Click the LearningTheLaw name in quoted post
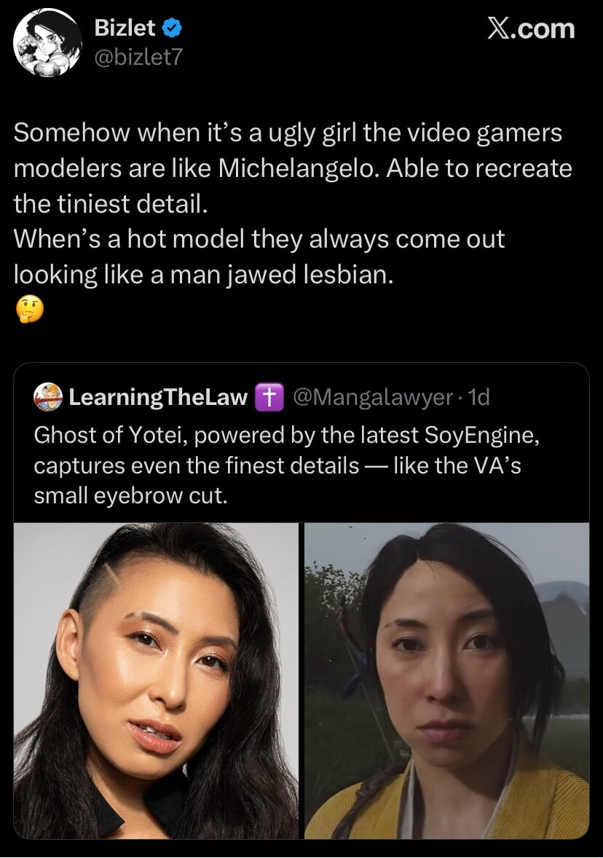603x858 pixels. point(158,398)
